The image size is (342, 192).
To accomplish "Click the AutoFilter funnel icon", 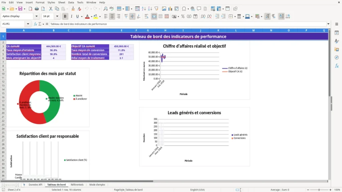I will pyautogui.click(x=156, y=9).
